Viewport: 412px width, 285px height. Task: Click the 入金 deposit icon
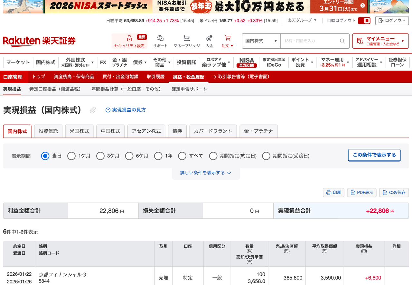[x=210, y=38]
